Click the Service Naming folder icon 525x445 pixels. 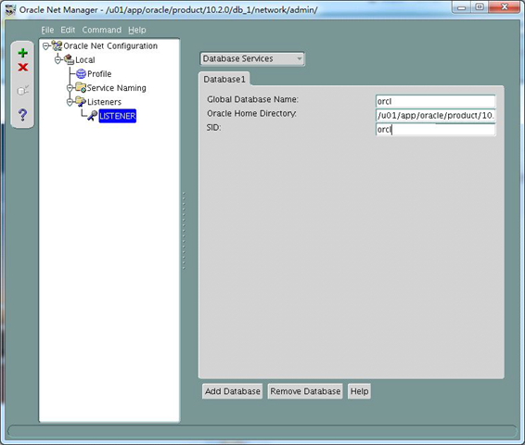[81, 88]
